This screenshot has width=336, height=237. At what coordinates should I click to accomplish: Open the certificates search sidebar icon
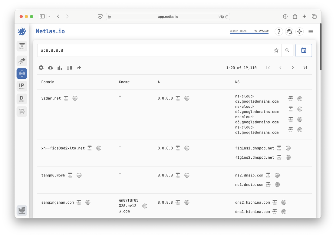coord(22,112)
